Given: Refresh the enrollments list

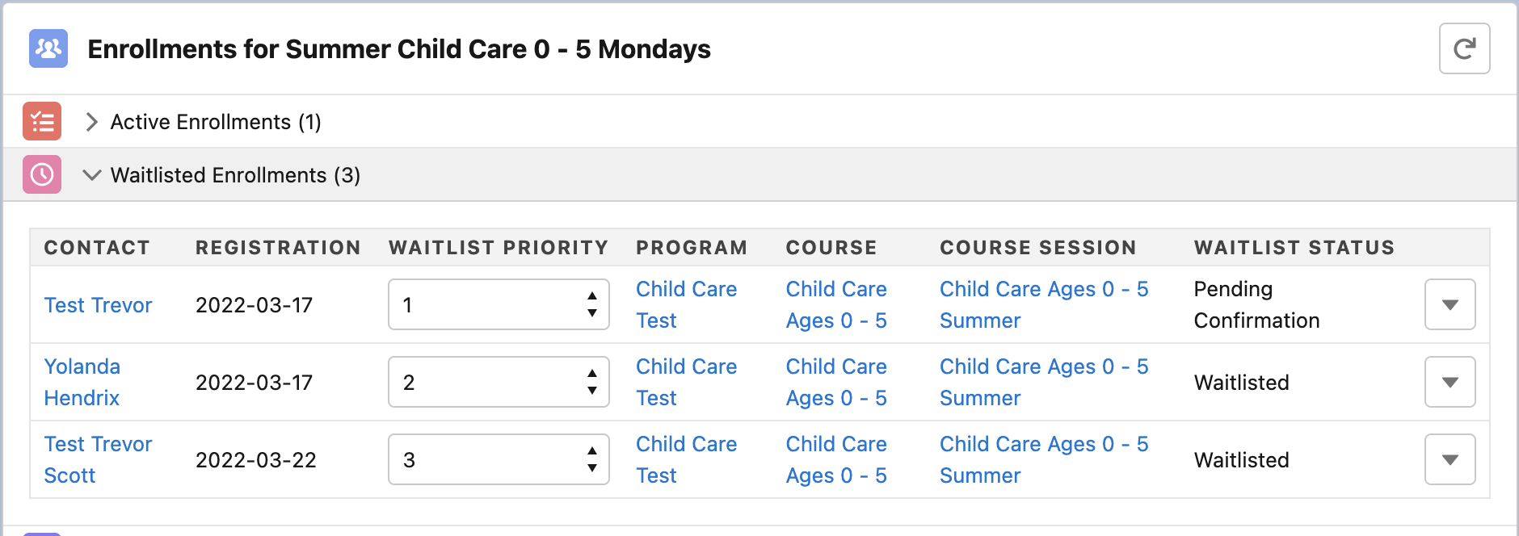Looking at the screenshot, I should tap(1465, 48).
